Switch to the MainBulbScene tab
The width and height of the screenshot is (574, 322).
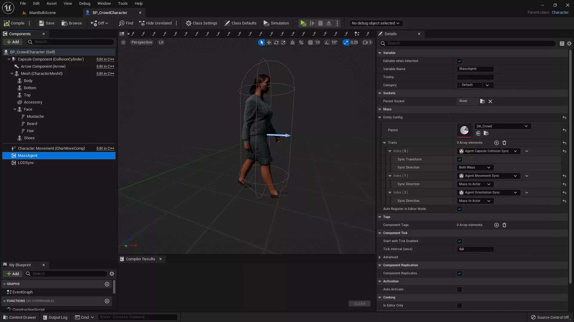pos(42,13)
